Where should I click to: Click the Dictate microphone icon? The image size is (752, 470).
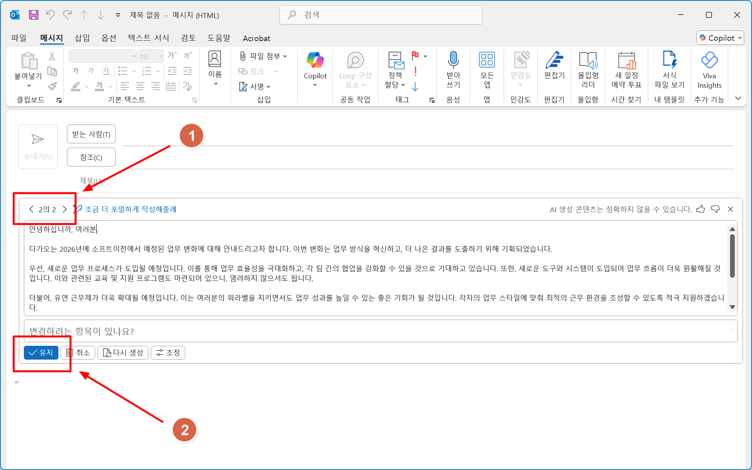(453, 60)
